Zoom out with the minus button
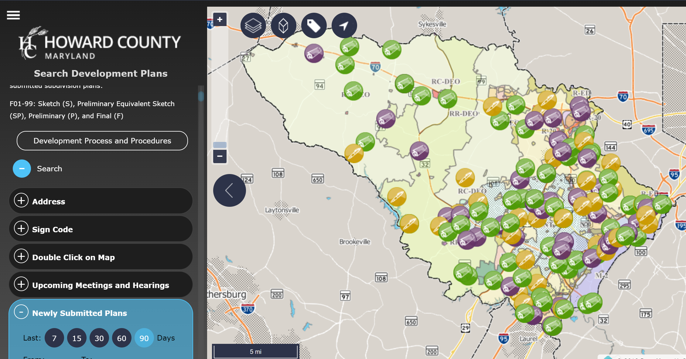This screenshot has width=686, height=359. pos(220,156)
